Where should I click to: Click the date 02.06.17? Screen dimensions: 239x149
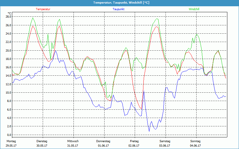pos(134,146)
